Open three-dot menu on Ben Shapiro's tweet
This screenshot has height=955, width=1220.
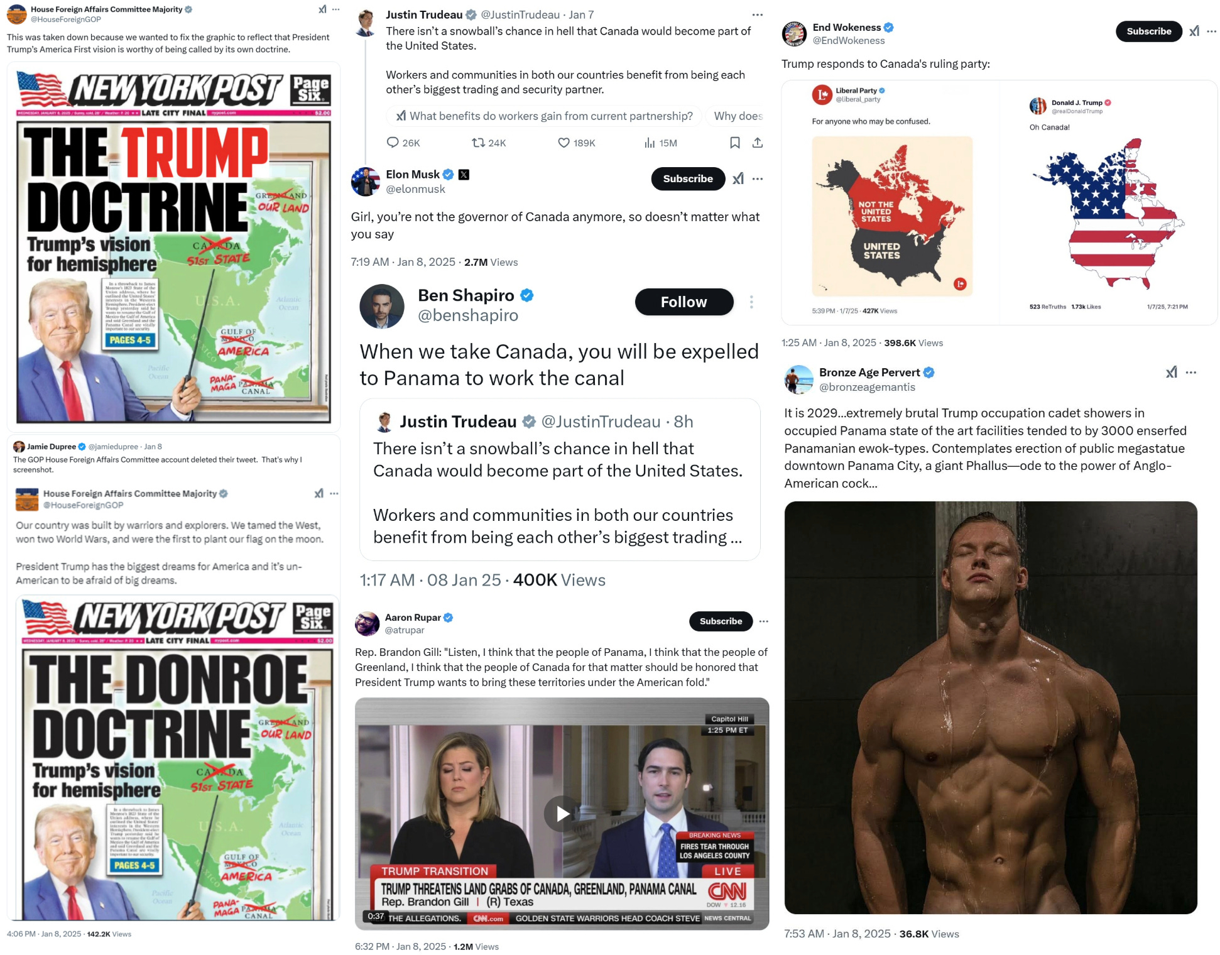click(x=751, y=302)
